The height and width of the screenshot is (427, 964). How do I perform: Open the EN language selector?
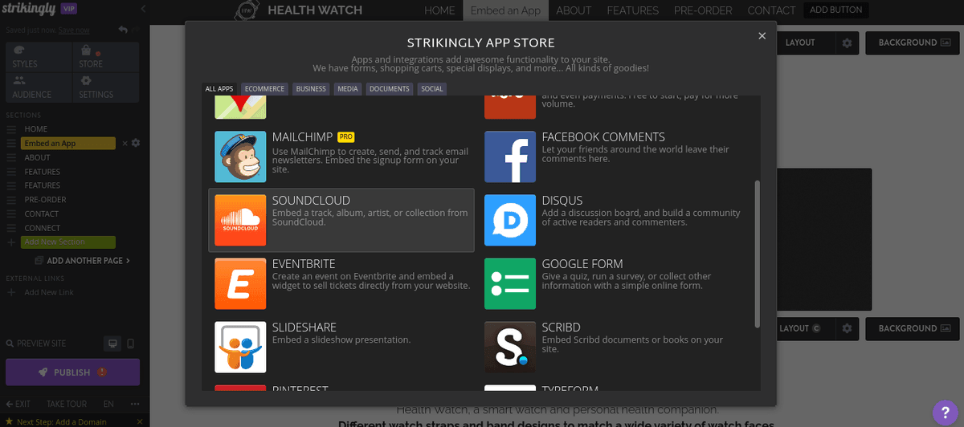click(108, 404)
